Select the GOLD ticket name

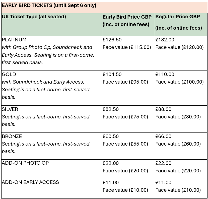click(x=9, y=74)
